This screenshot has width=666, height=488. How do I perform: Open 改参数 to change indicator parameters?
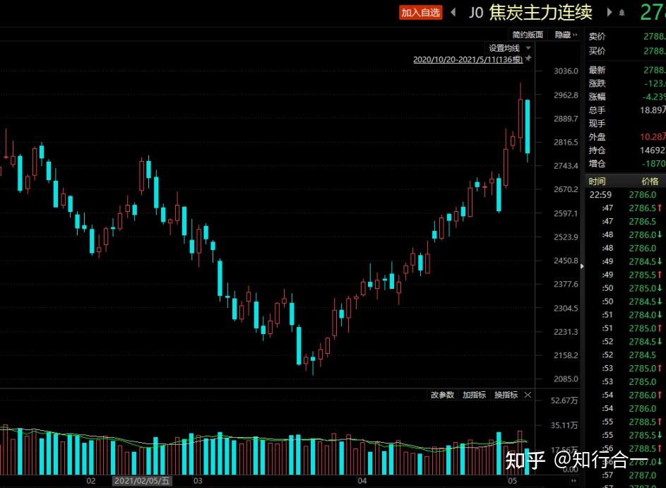(442, 395)
